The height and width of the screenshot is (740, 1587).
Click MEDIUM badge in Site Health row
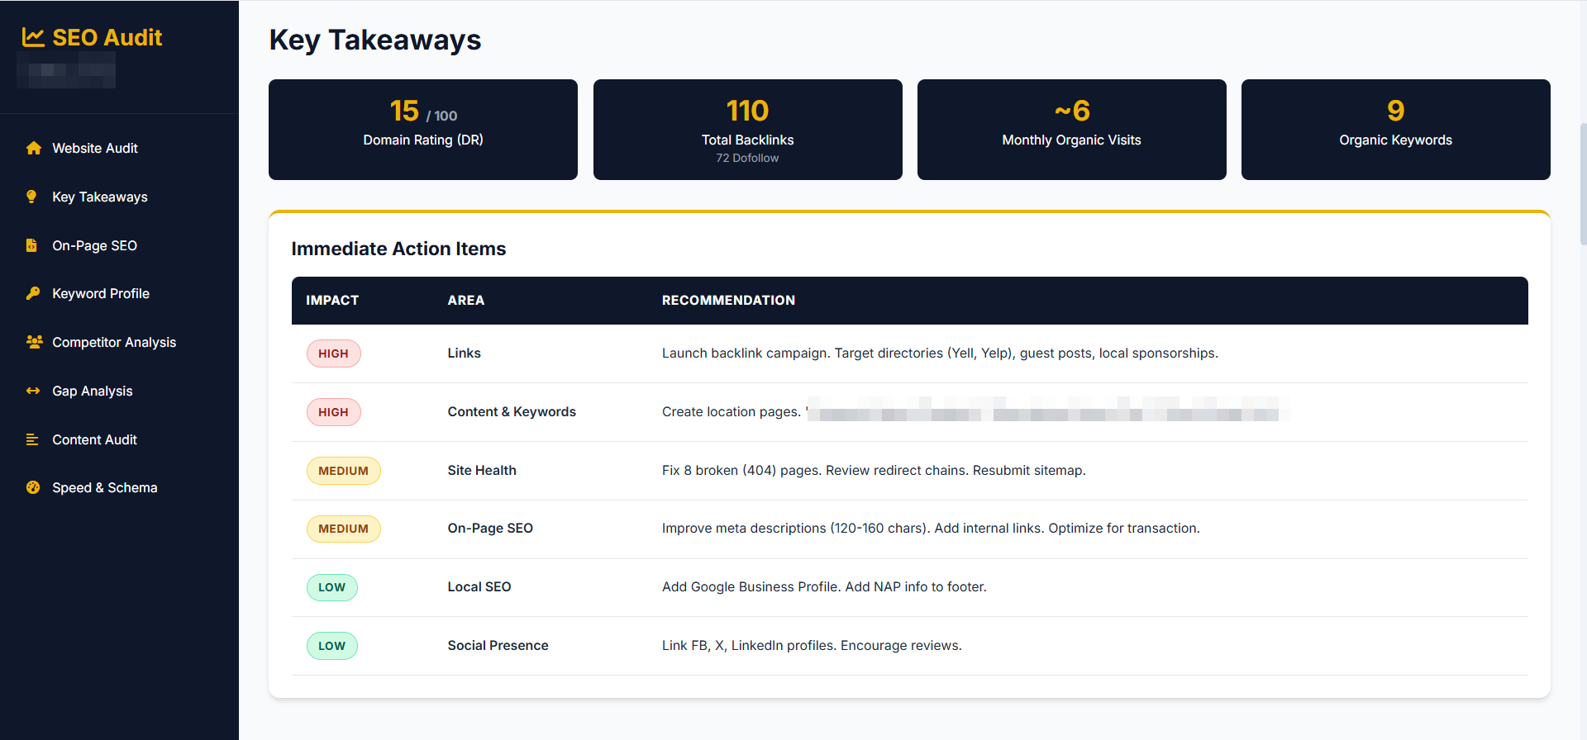pos(344,471)
